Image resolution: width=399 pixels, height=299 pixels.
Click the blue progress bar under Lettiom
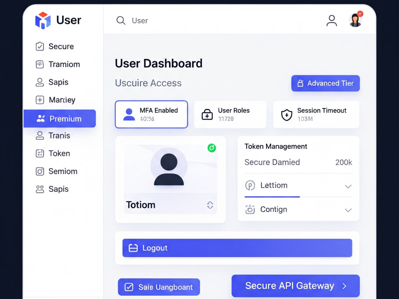tap(272, 197)
